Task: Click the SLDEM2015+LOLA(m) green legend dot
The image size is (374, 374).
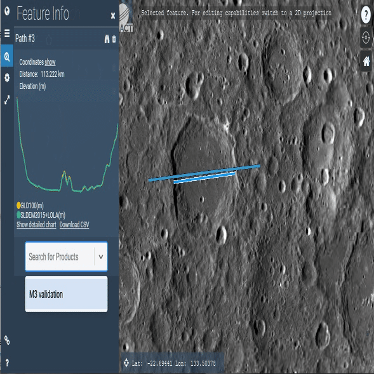Action: pos(18,215)
